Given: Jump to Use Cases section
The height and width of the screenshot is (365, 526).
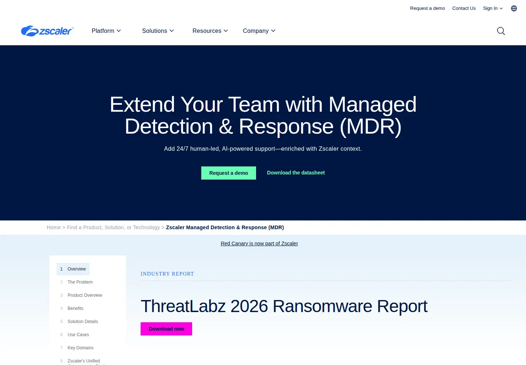Looking at the screenshot, I should [78, 335].
